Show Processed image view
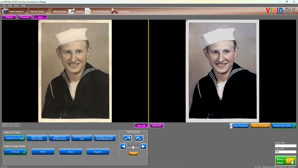The width and height of the screenshot is (298, 168). coord(25,17)
